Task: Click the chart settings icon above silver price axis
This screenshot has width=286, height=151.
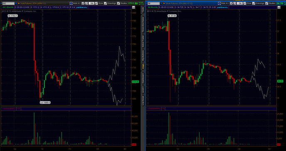Action: click(279, 7)
